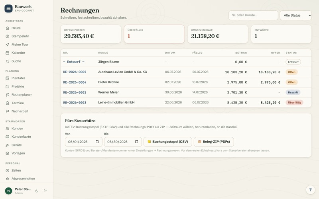This screenshot has width=319, height=199.
Task: Click due date 20.07.2026
Action: coord(200,72)
